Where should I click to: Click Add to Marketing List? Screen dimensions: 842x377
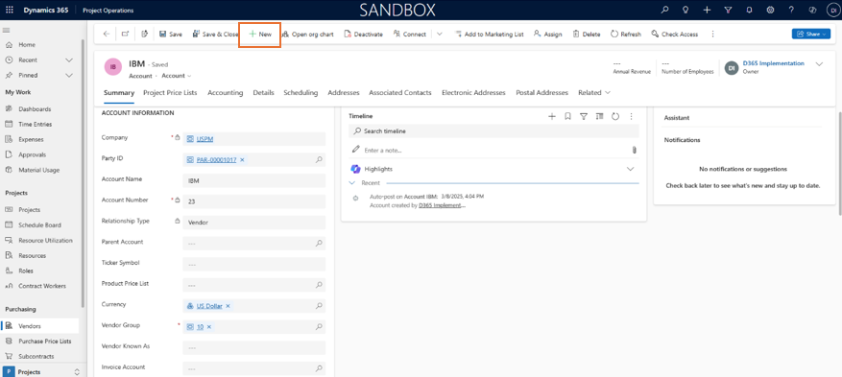coord(490,34)
